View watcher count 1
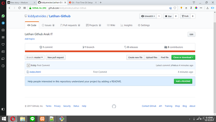 pos(159,16)
